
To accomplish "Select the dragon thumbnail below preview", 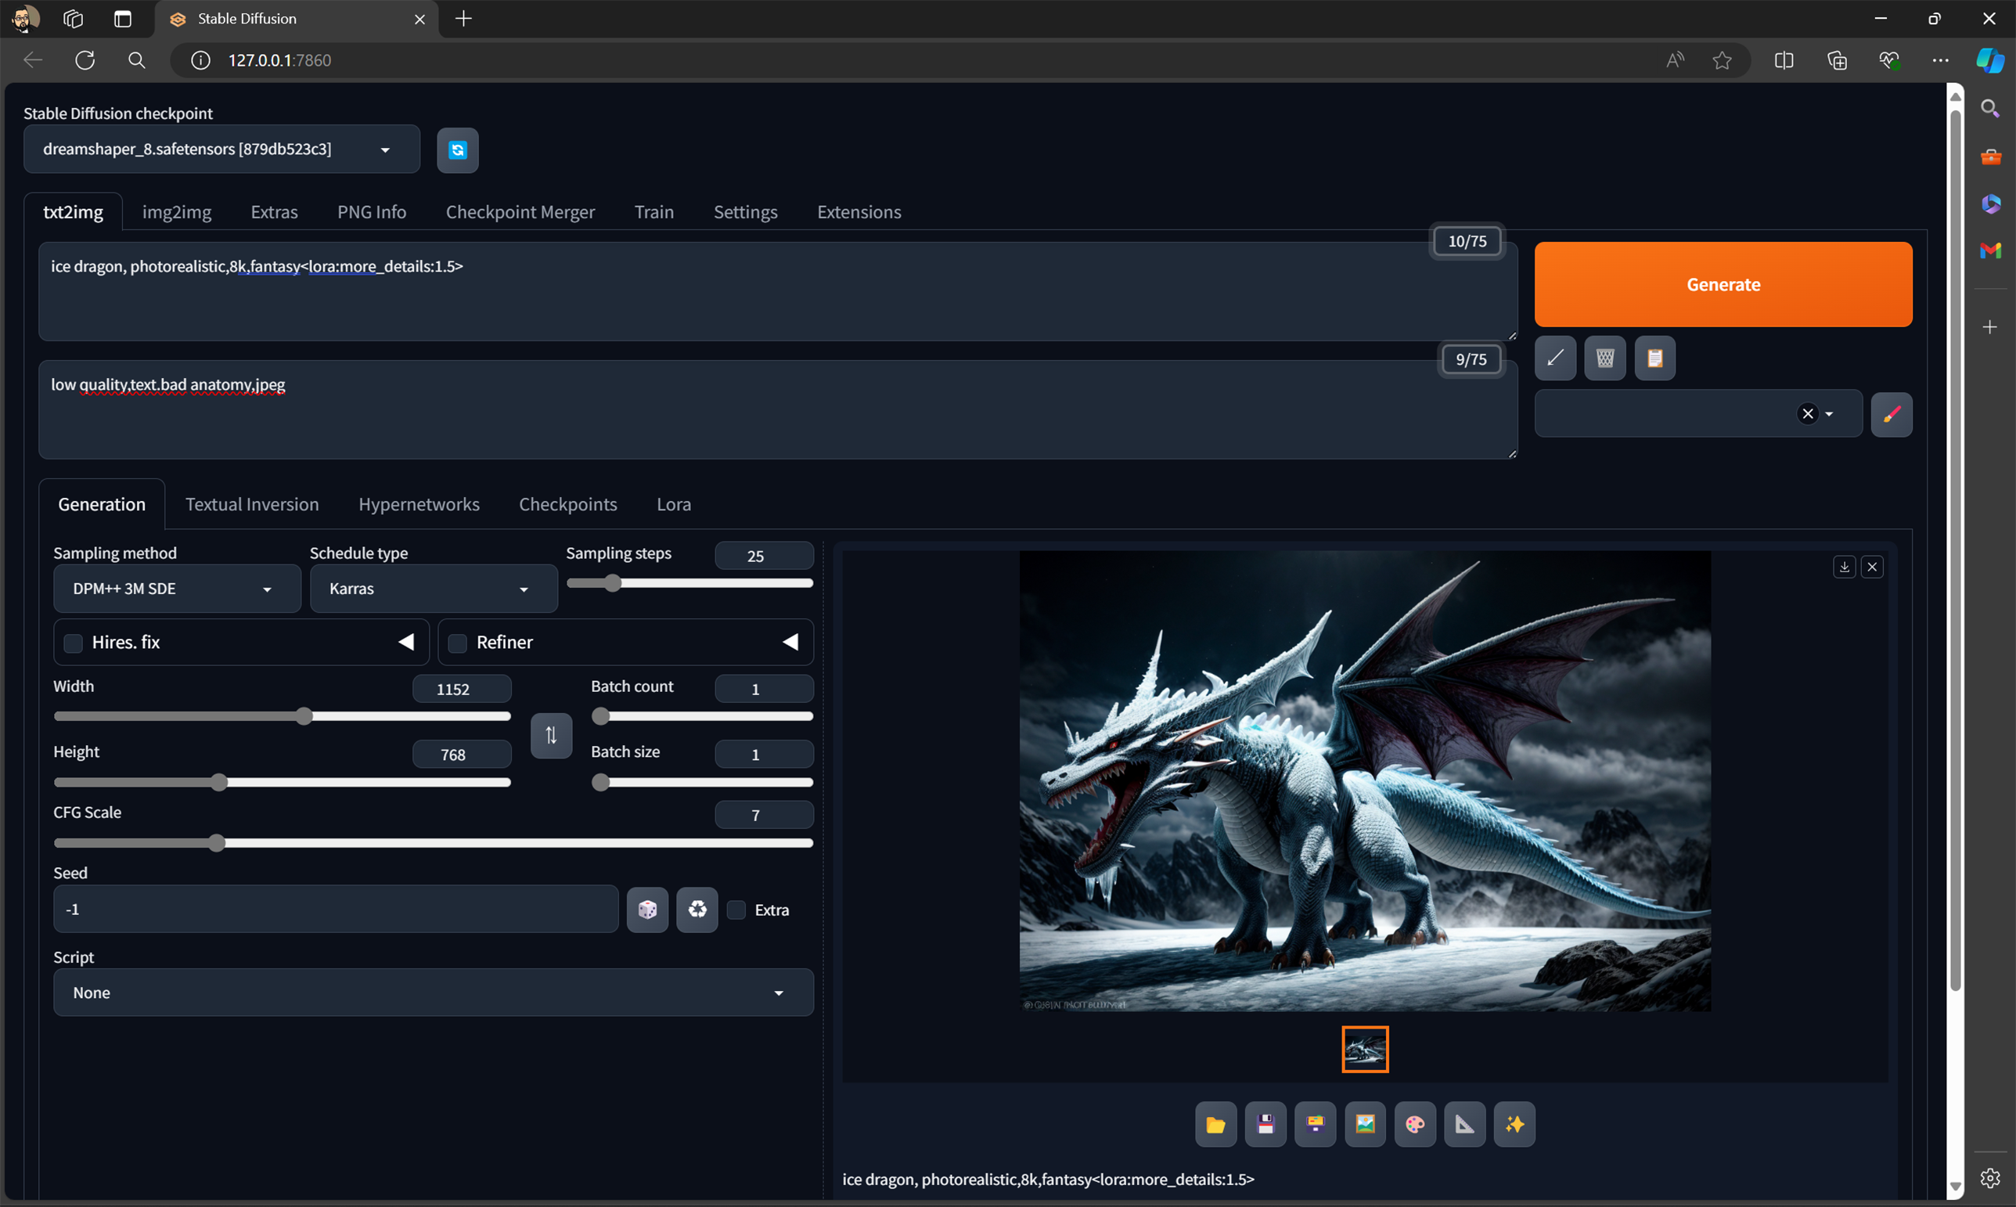I will tap(1365, 1049).
